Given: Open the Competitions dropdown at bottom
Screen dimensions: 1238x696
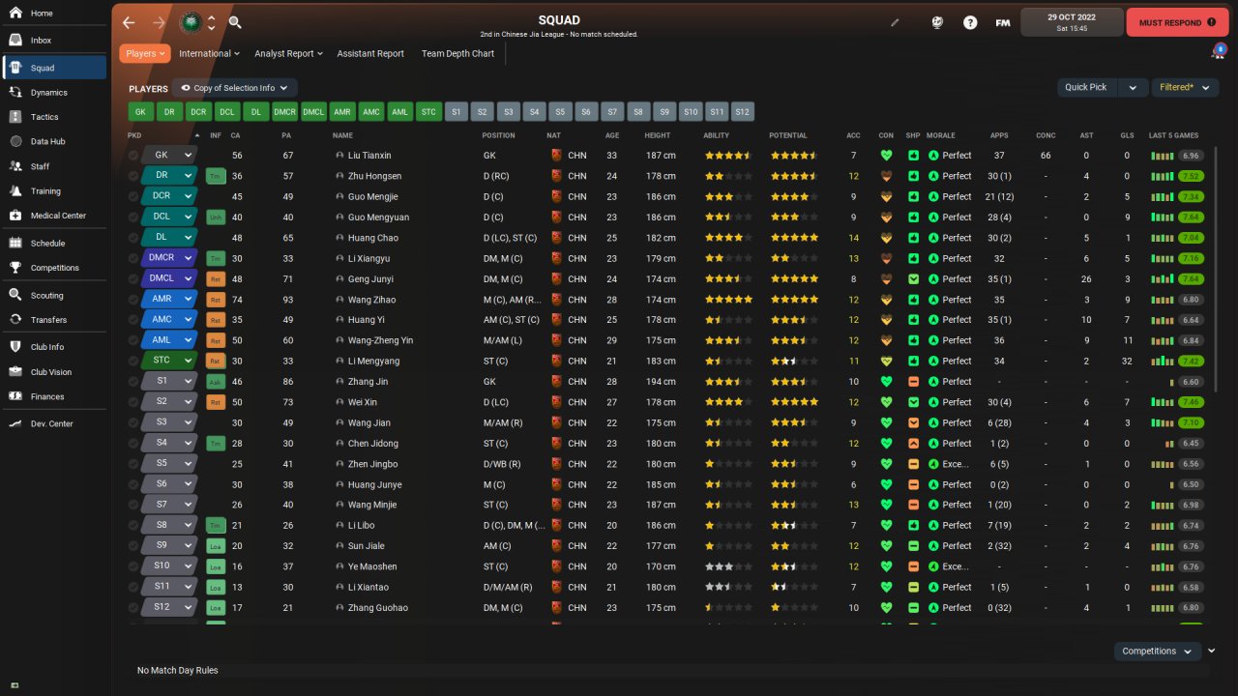Looking at the screenshot, I should (1158, 652).
